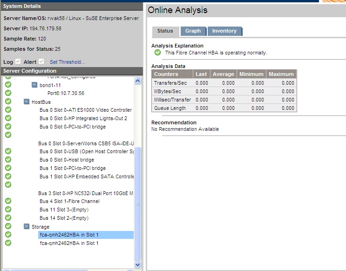Click status icon for Bus 14 Slot 2 Empty
The image size is (346, 271).
point(8,218)
